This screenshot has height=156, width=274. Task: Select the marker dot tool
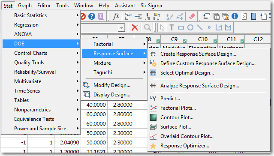pyautogui.click(x=209, y=27)
